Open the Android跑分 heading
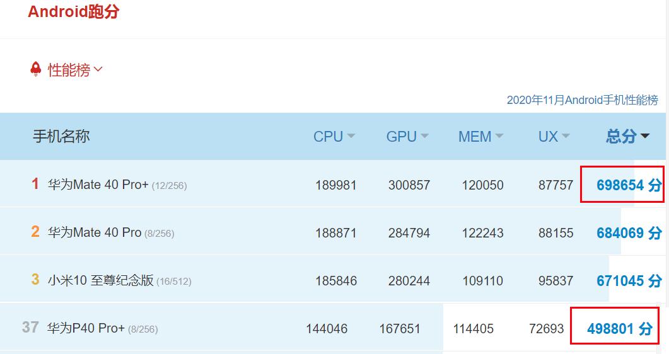Viewport: 669px width, 354px height. coord(73,12)
